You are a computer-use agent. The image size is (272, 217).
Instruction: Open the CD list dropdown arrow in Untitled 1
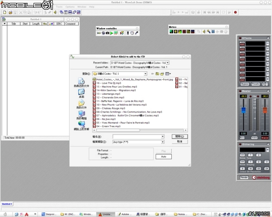5,24
